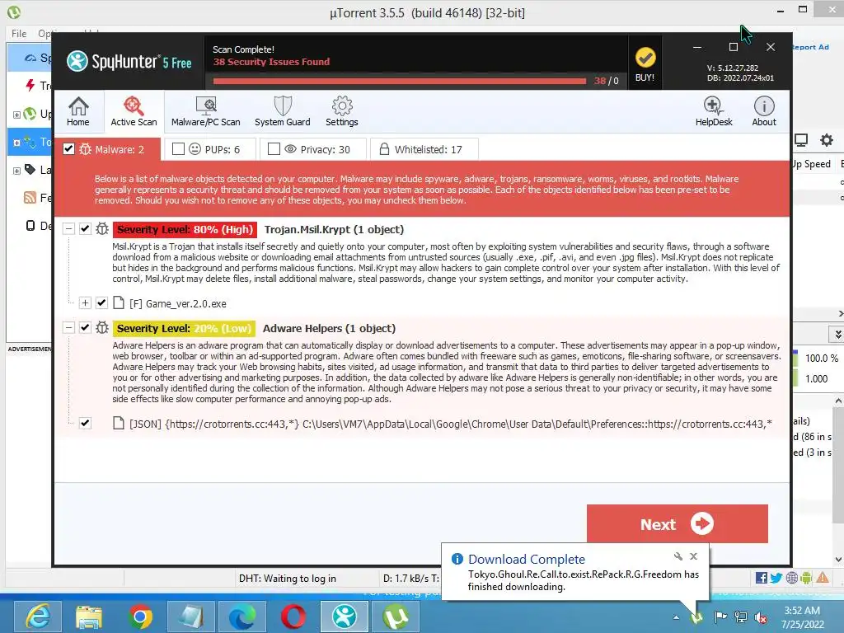Click Download Complete notification title
This screenshot has width=844, height=633.
527,560
